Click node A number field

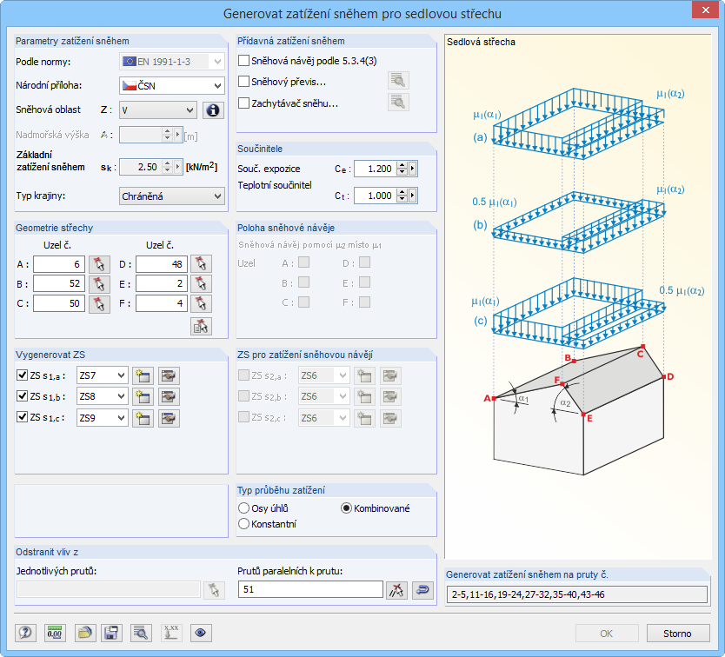(x=59, y=264)
